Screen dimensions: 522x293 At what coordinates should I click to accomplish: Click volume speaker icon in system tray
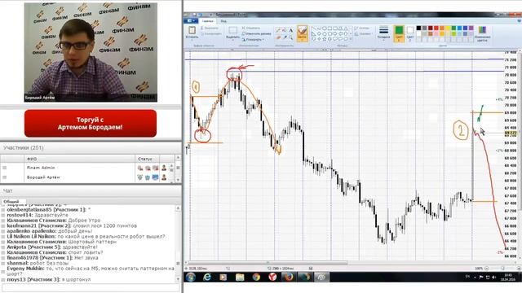coord(494,277)
